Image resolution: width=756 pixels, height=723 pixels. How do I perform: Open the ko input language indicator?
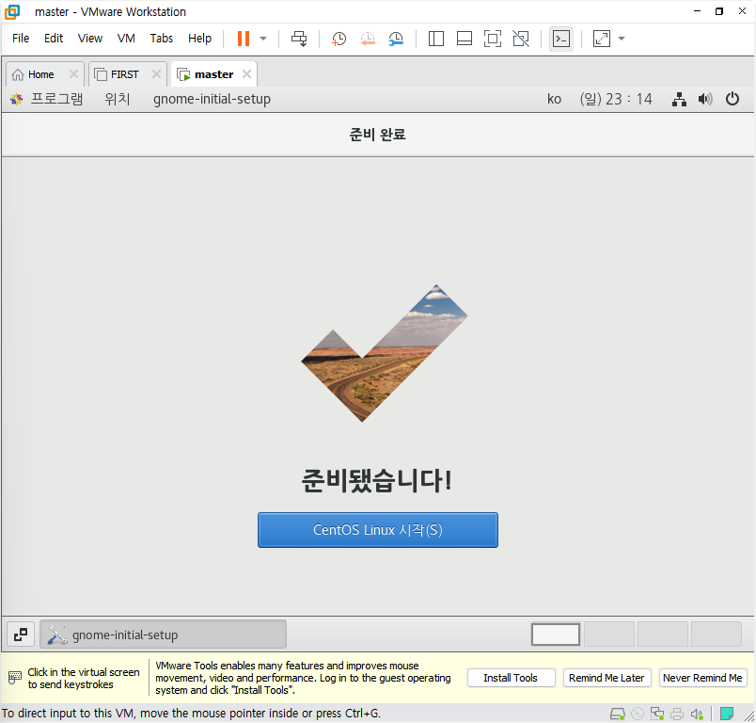click(554, 99)
